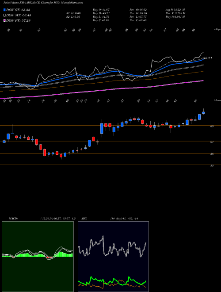Click the 40.21 price label on EMA chart

point(208,58)
